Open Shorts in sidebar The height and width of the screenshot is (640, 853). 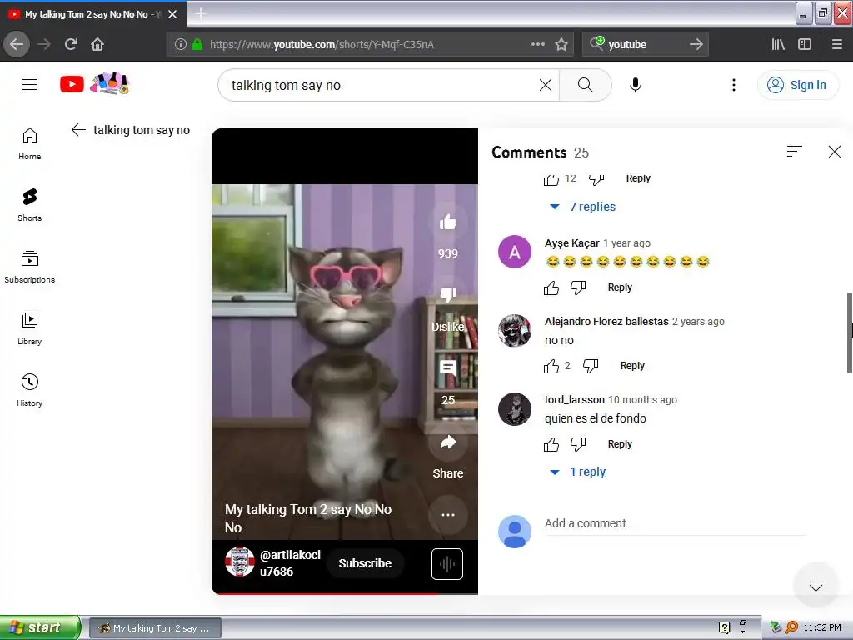pyautogui.click(x=30, y=205)
